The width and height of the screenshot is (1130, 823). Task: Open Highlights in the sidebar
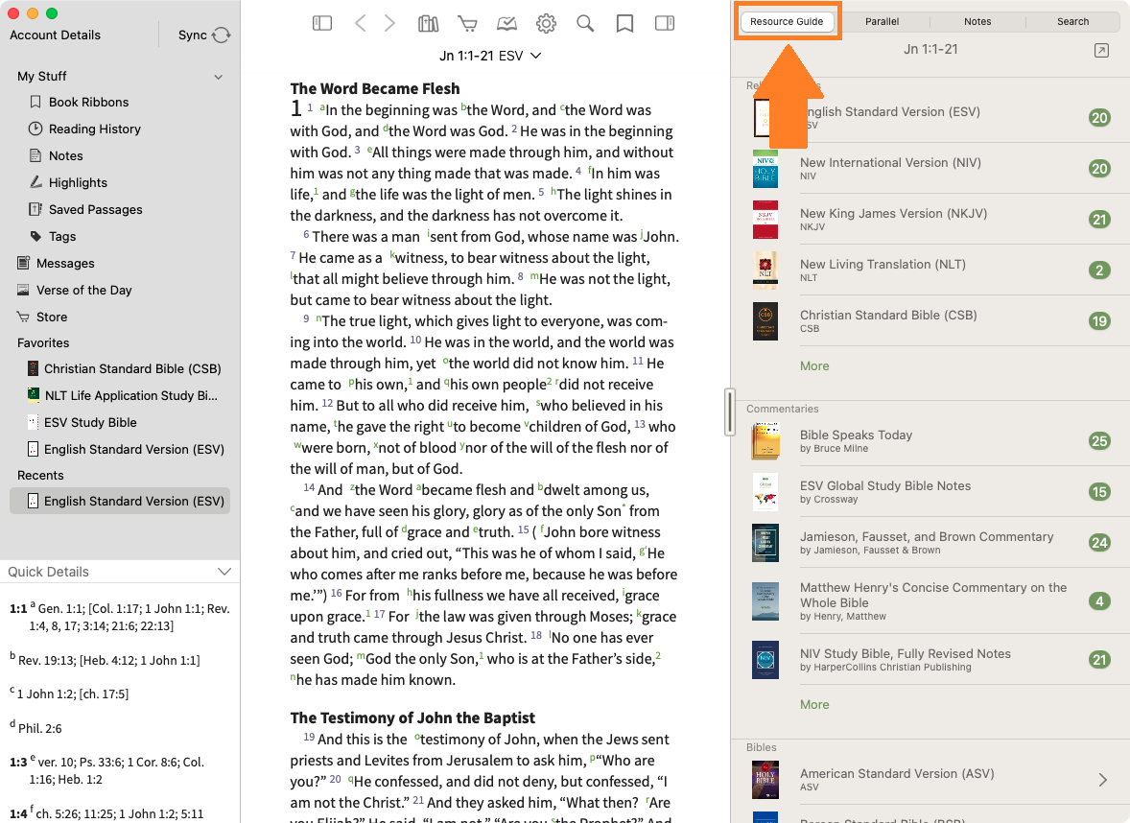[x=78, y=182]
